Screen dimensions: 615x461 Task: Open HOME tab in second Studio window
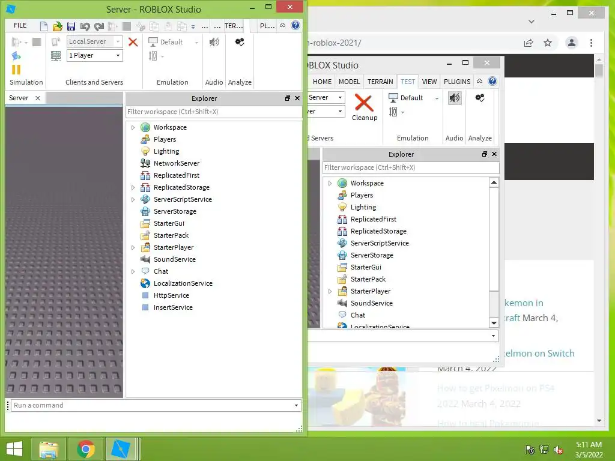tap(322, 82)
